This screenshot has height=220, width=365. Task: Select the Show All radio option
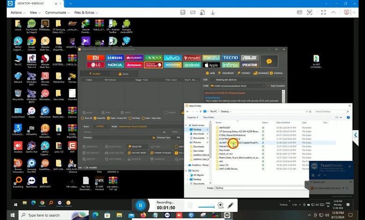point(82,118)
